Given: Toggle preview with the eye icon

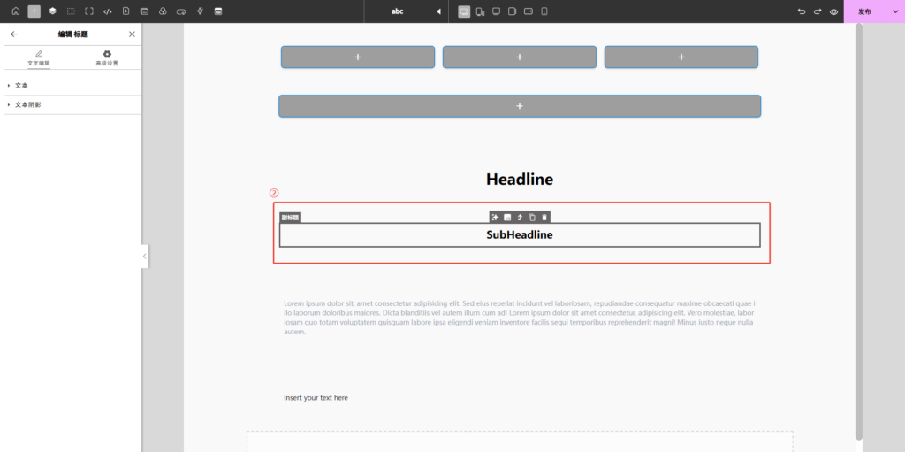Looking at the screenshot, I should (833, 11).
